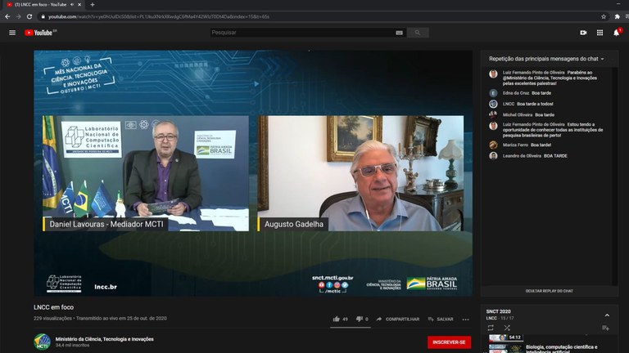Toggle playlist loop/repeat

coord(491,328)
